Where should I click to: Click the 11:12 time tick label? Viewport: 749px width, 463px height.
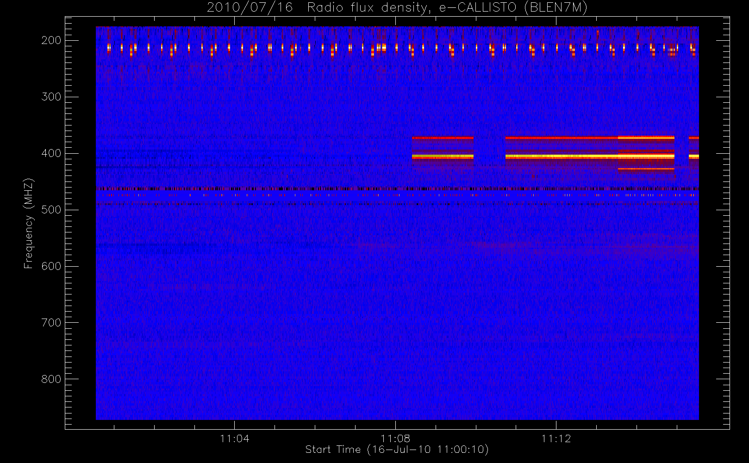[556, 438]
